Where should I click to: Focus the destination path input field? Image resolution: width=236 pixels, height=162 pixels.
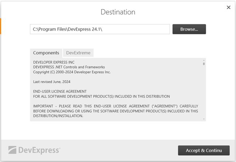click(x=100, y=29)
